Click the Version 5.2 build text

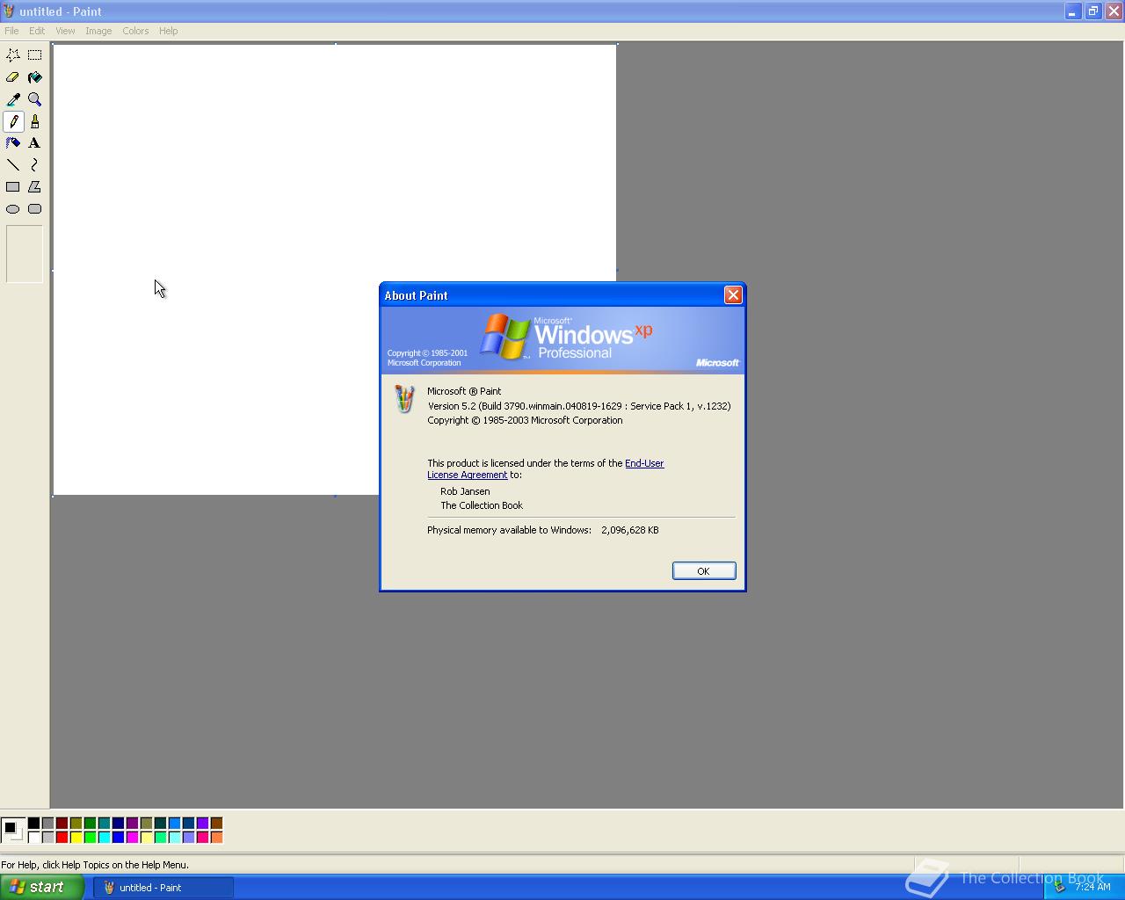(x=579, y=406)
